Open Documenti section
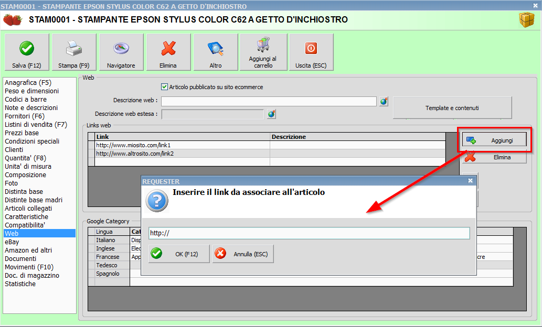The height and width of the screenshot is (327, 542). pos(20,259)
